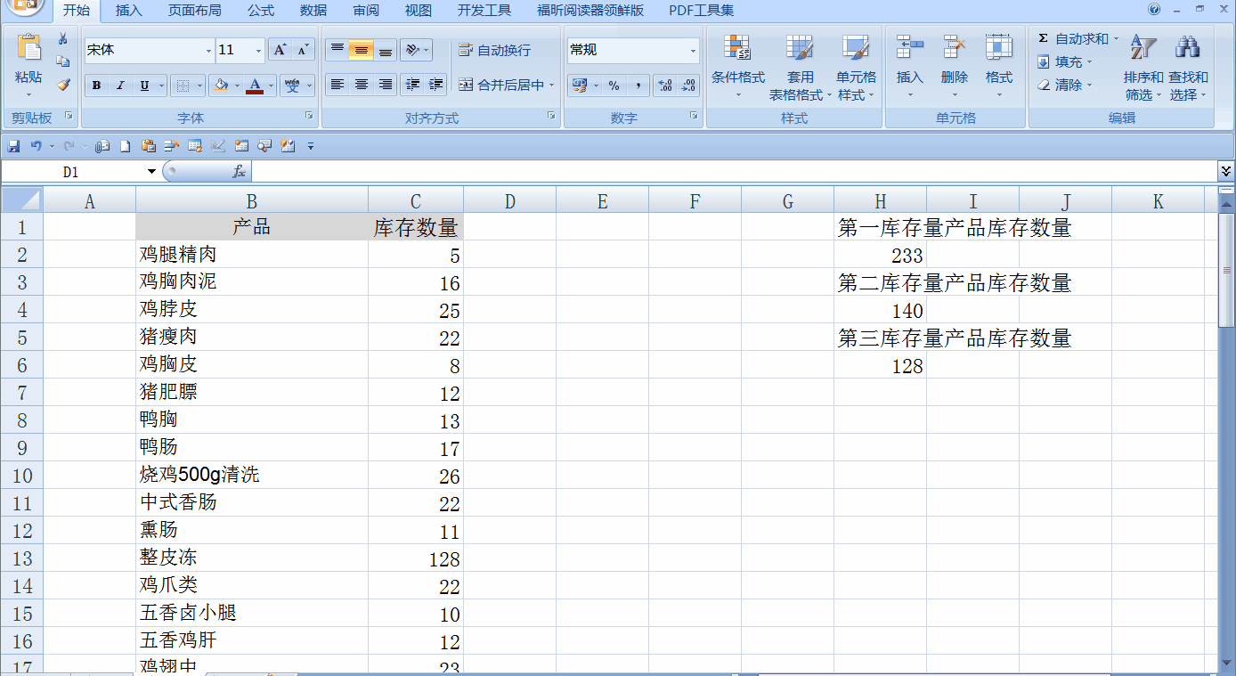
Task: Toggle center horizontal alignment
Action: click(361, 85)
